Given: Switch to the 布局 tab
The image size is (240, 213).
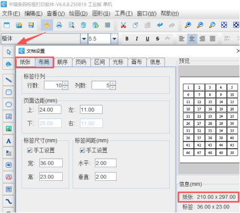Looking at the screenshot, I should click(x=44, y=62).
